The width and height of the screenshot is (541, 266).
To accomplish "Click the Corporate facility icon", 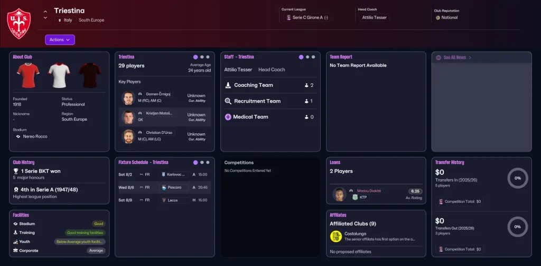I will (15, 251).
